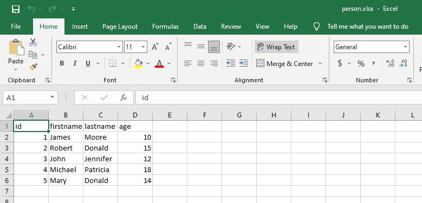This screenshot has height=203, width=422.
Task: Open the Copy dropdown arrow
Action: [x=43, y=55]
